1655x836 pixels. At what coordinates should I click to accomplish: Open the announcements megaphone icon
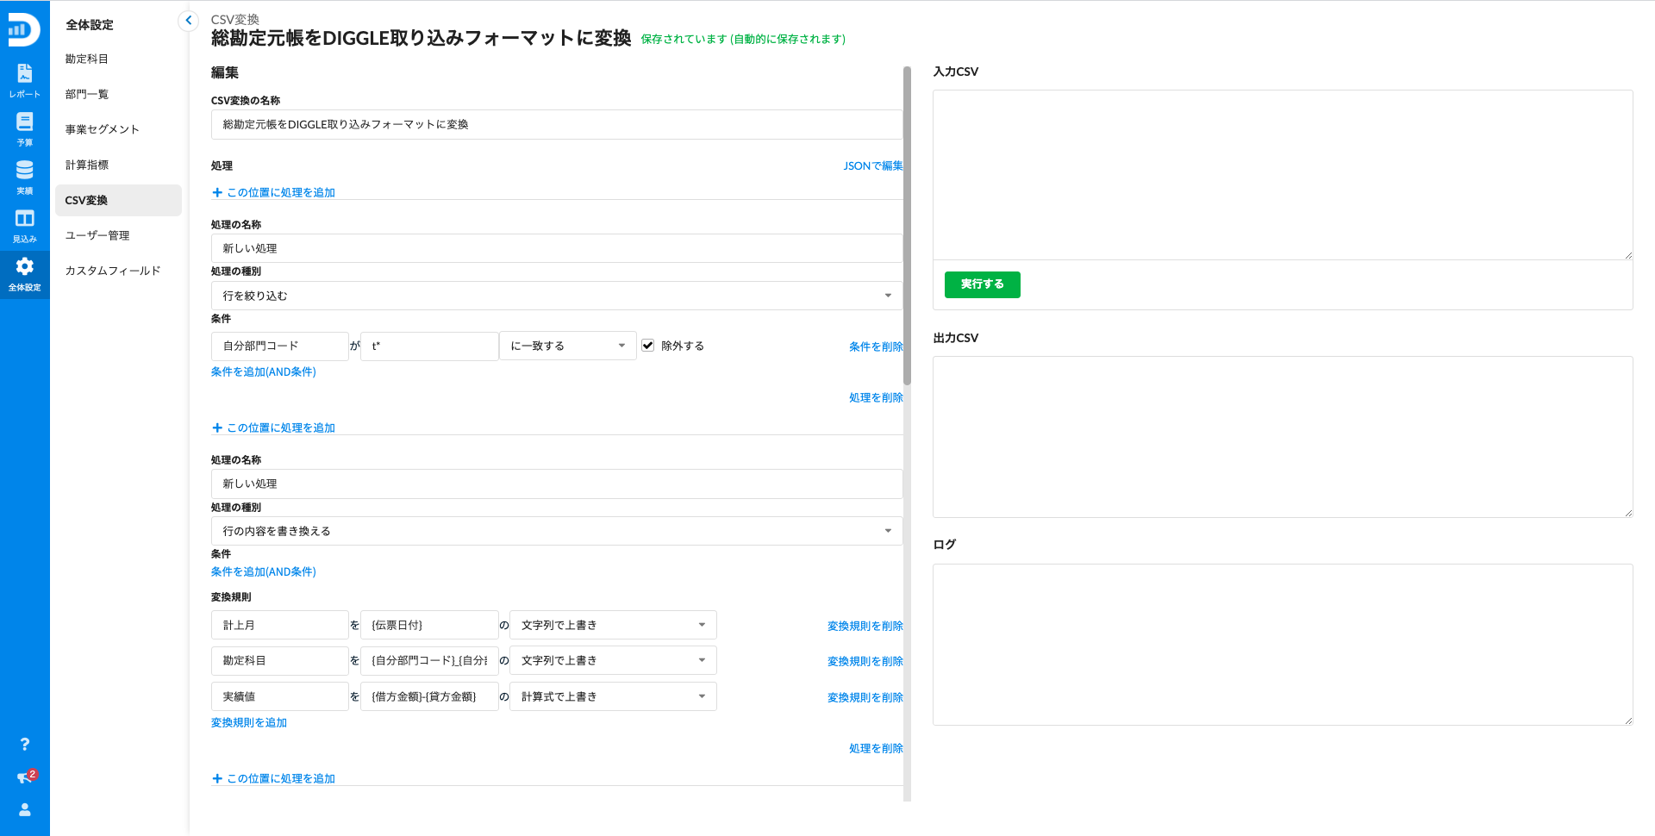pyautogui.click(x=24, y=777)
